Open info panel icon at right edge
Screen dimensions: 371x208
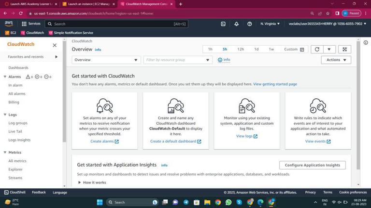pyautogui.click(x=366, y=43)
